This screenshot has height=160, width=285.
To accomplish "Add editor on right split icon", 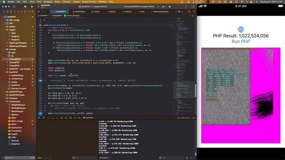I will coord(194,12).
